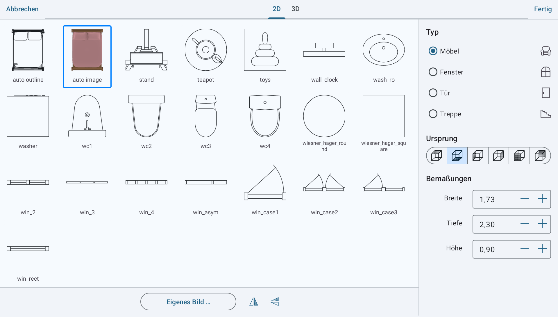Switch to the 3D tab
The width and height of the screenshot is (558, 317).
point(295,9)
